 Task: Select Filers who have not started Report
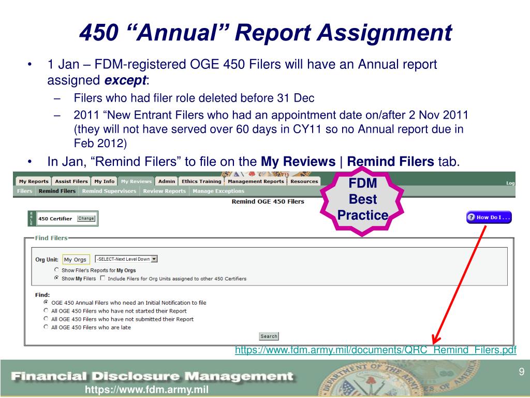46,310
